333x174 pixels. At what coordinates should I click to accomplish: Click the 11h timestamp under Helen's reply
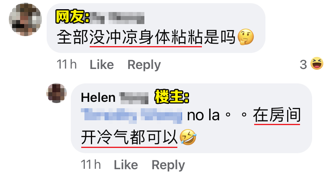(91, 165)
